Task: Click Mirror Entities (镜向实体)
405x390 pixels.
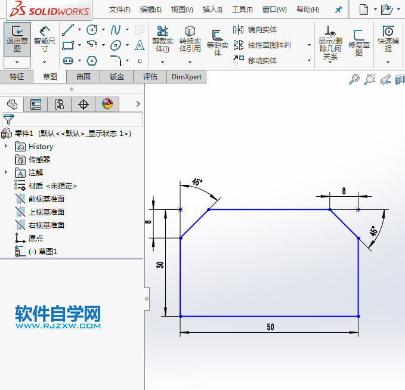Action: click(x=255, y=30)
